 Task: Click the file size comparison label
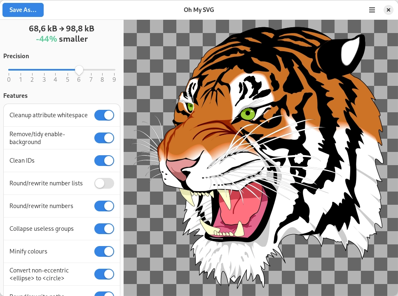click(61, 33)
